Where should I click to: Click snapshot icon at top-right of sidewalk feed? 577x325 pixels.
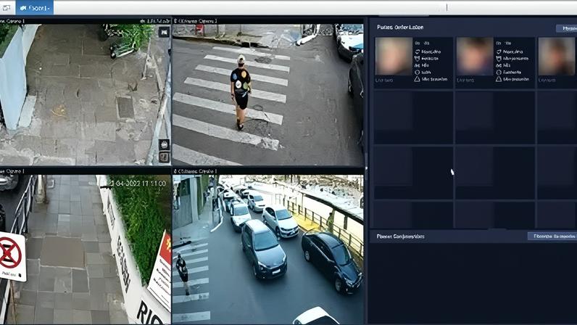(x=164, y=33)
